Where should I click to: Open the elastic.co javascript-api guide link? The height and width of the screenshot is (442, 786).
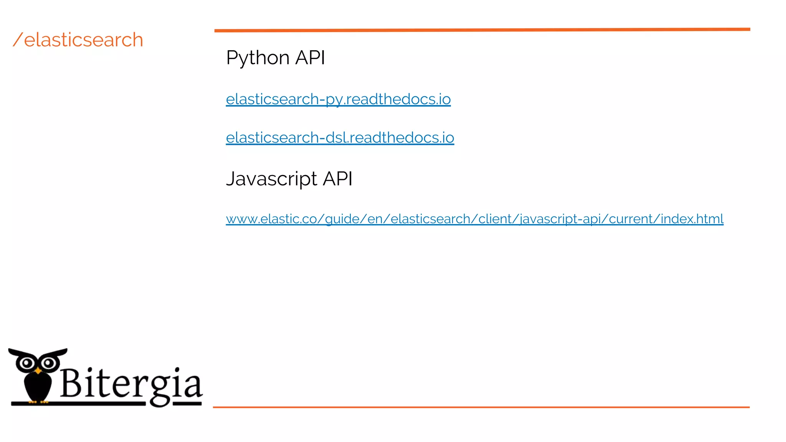tap(475, 219)
